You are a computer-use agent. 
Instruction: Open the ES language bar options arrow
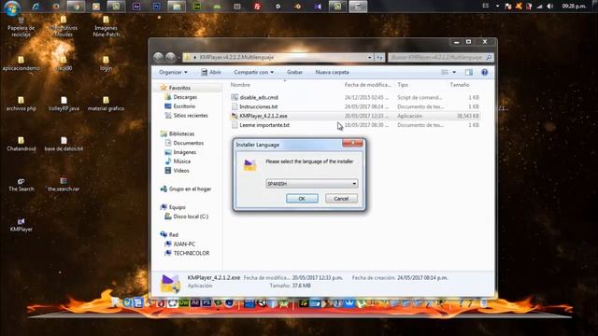[x=497, y=7]
